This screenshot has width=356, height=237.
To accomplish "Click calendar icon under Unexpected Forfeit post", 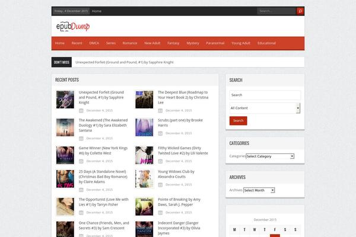I will [81, 110].
